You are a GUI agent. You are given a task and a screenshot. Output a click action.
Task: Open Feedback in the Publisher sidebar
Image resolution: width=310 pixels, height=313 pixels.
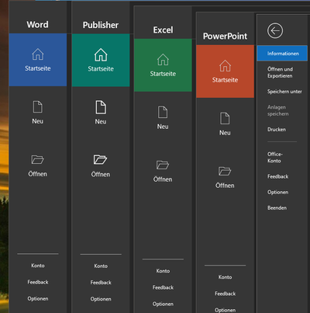pos(101,283)
